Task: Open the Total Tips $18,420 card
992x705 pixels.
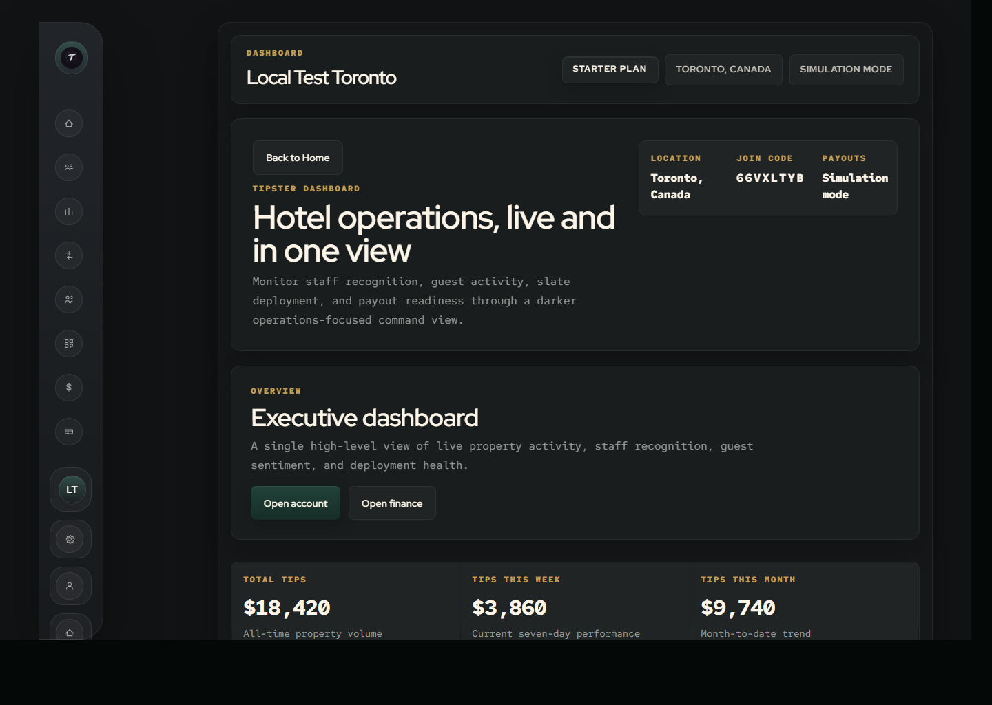Action: pyautogui.click(x=345, y=604)
